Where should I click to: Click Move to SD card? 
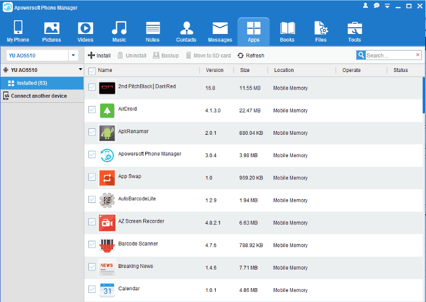[208, 55]
